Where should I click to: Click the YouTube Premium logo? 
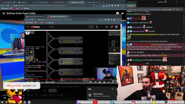pos(35,27)
